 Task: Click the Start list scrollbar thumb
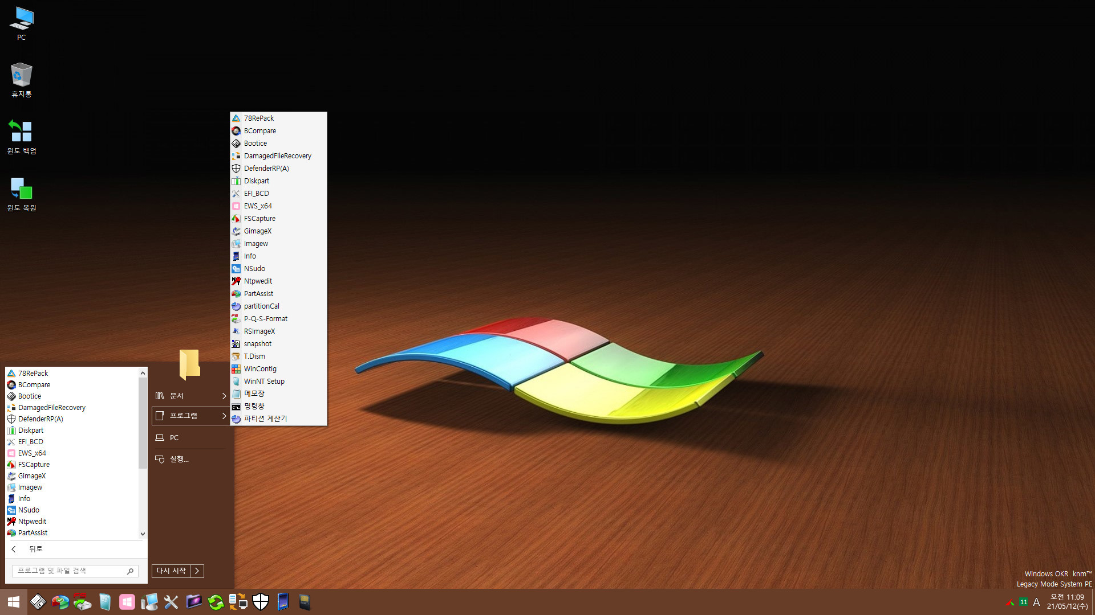click(143, 423)
